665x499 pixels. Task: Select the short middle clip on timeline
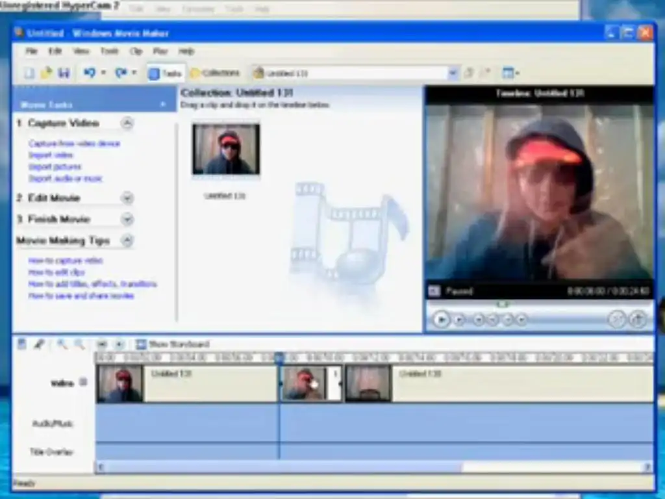click(311, 383)
